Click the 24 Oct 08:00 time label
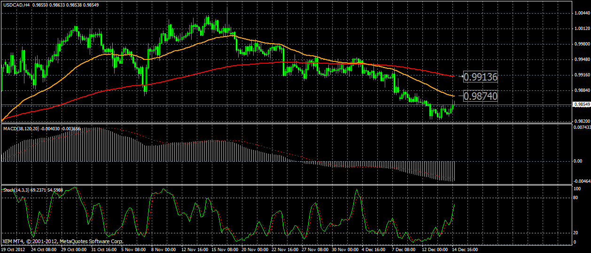The height and width of the screenshot is (253, 591). click(43, 250)
